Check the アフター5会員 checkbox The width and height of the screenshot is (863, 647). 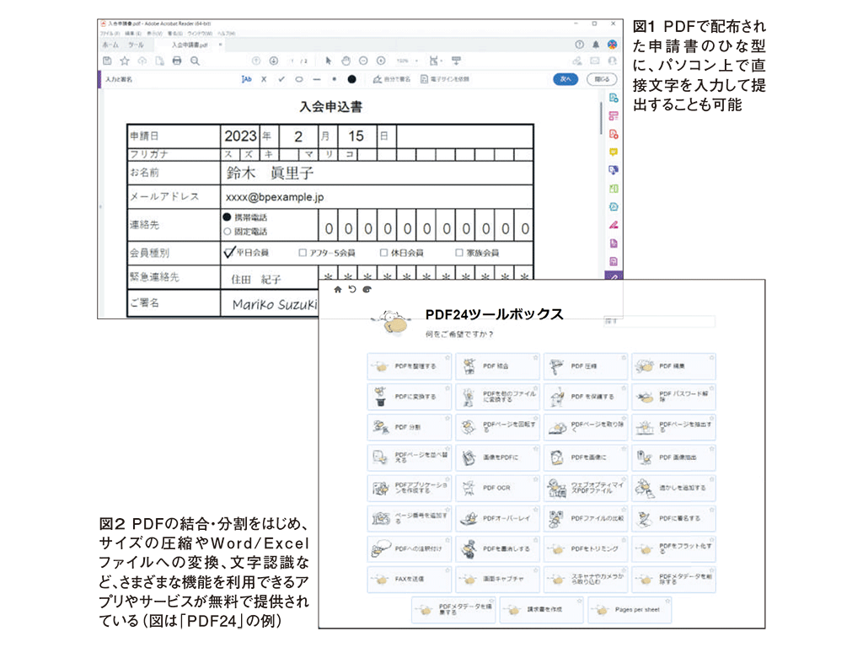pos(303,253)
